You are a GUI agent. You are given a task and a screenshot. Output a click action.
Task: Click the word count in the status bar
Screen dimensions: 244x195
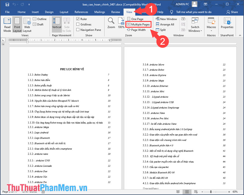pyautogui.click(x=29, y=192)
